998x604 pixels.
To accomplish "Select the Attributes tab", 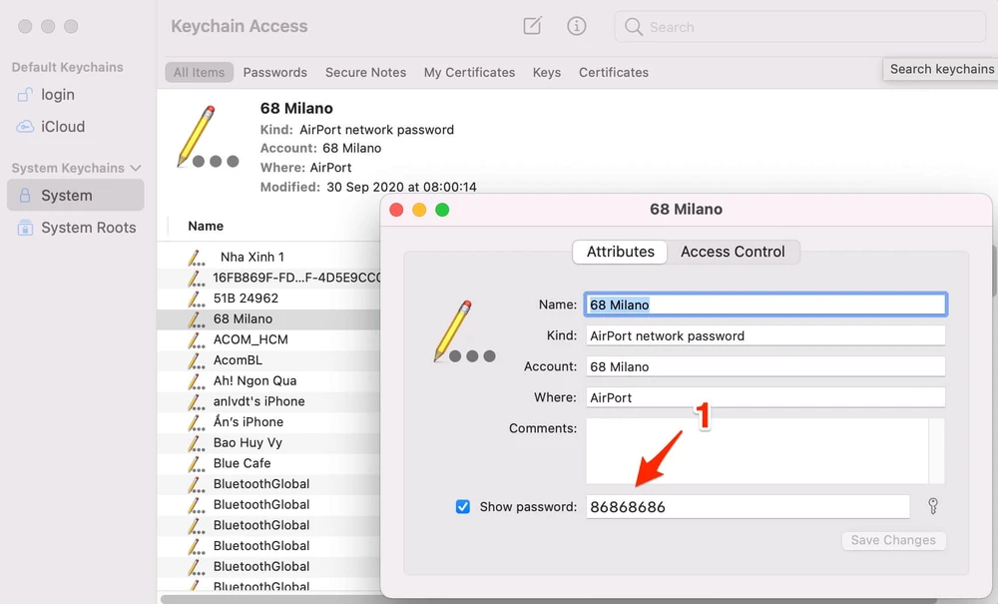I will coord(620,252).
